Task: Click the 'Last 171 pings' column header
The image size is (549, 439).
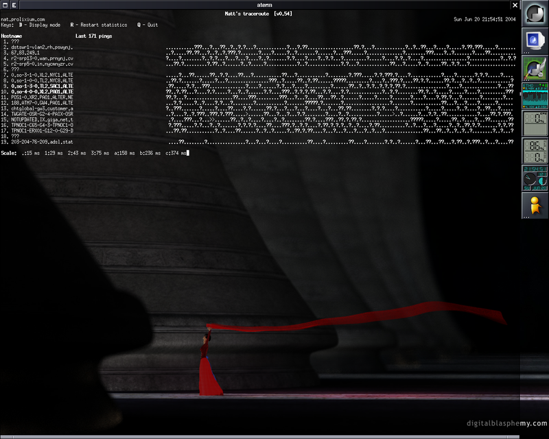Action: point(94,36)
